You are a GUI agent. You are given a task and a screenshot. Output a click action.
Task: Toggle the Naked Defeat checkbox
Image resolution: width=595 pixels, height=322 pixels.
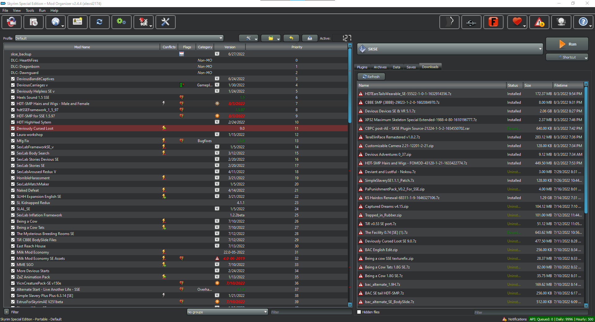(13, 190)
